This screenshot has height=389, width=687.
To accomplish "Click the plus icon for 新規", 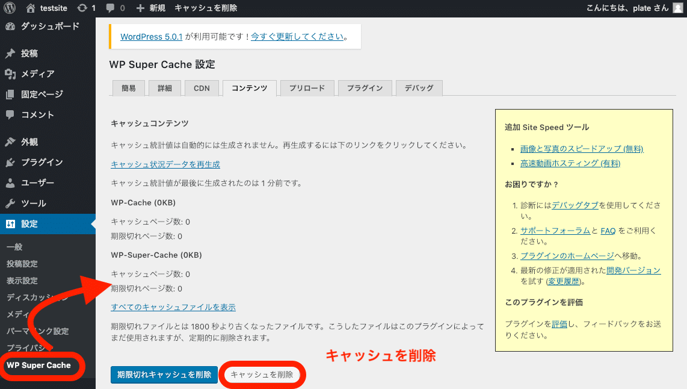I will 140,8.
